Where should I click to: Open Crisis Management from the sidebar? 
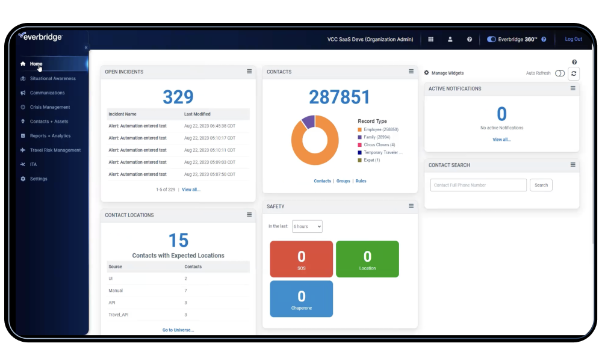pyautogui.click(x=23, y=106)
